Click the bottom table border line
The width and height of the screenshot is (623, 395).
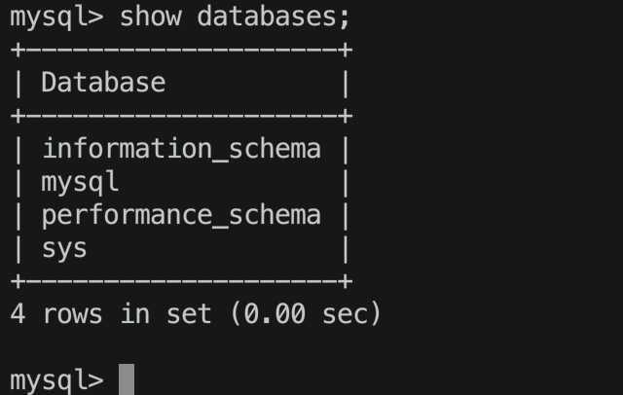tap(182, 281)
